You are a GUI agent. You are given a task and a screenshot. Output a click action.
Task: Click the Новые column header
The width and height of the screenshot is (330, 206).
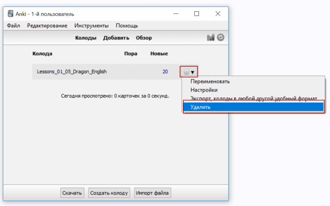point(159,54)
